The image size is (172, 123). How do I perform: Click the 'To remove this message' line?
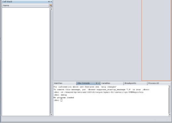coord(101,90)
